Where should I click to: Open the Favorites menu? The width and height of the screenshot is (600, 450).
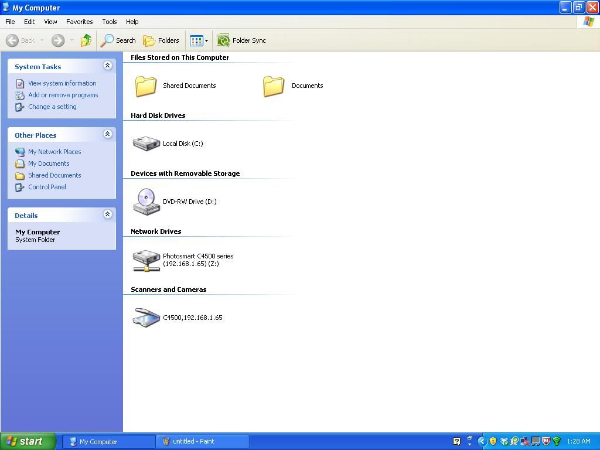(79, 22)
